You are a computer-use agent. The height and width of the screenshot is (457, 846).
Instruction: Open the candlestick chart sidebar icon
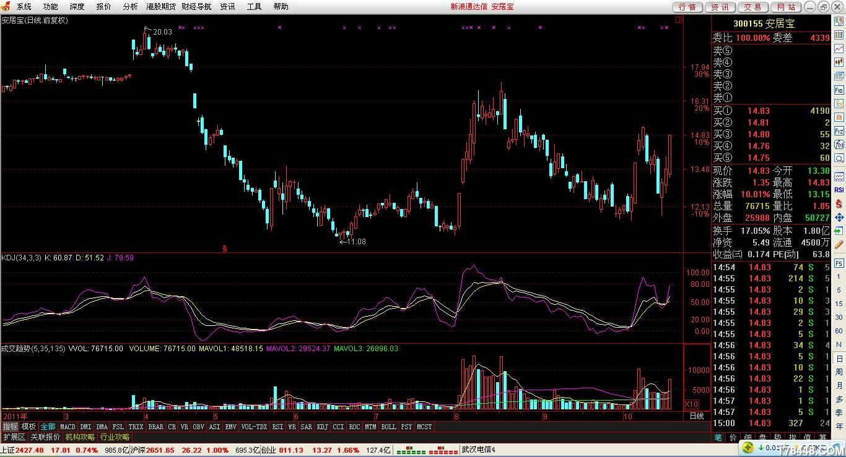(839, 62)
